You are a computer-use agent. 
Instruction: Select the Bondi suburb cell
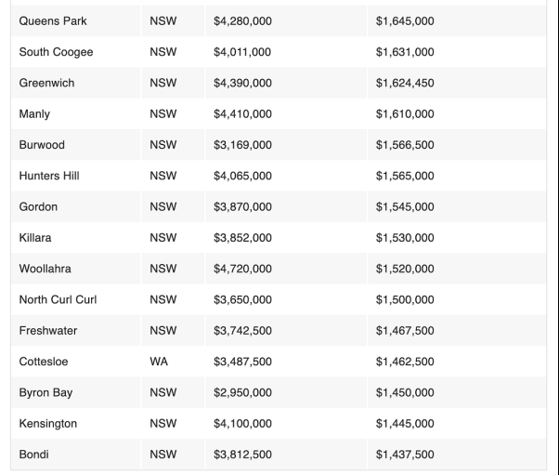coord(34,456)
